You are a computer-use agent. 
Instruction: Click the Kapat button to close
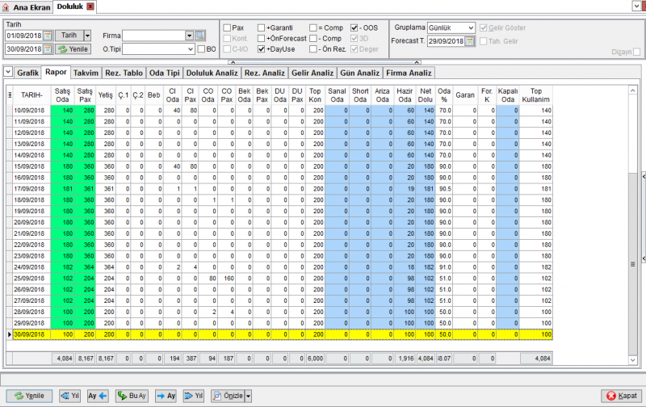[x=622, y=396]
